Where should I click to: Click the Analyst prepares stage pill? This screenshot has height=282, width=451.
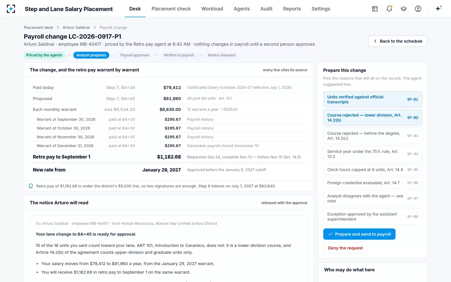[91, 55]
